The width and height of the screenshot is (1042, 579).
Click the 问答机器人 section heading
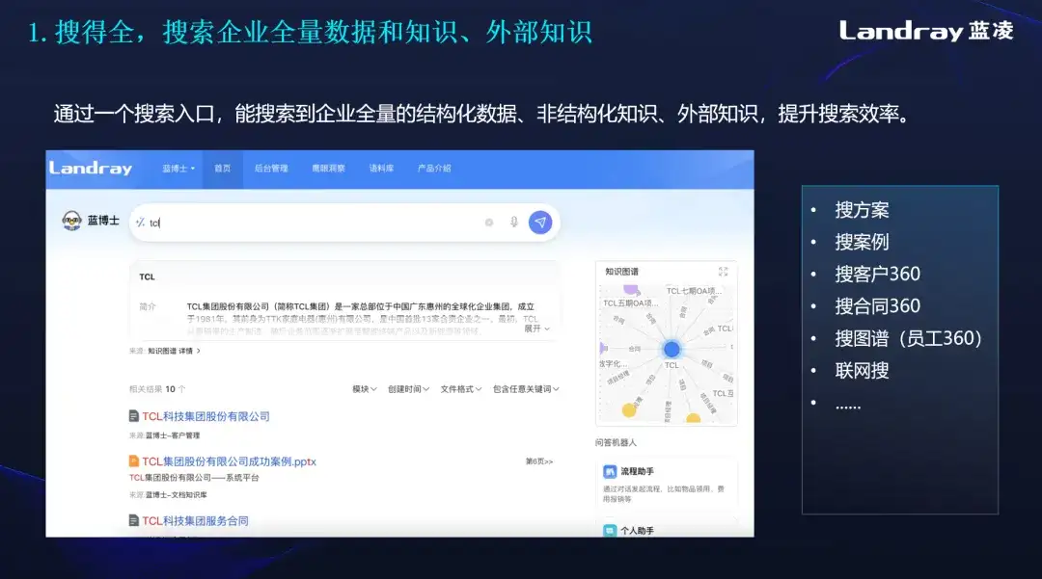click(x=616, y=442)
